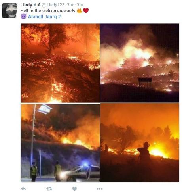
Task: Click the hash symbol after Asraell_tanrq
Action: coord(59,17)
